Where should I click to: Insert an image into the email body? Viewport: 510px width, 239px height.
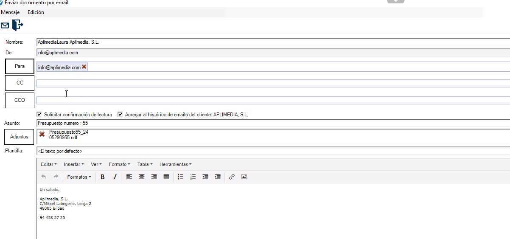[x=244, y=177]
